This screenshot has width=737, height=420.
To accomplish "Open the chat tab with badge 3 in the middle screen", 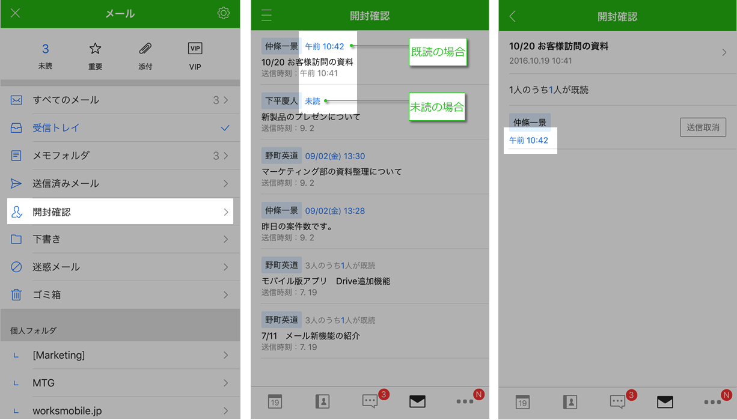I will (370, 401).
